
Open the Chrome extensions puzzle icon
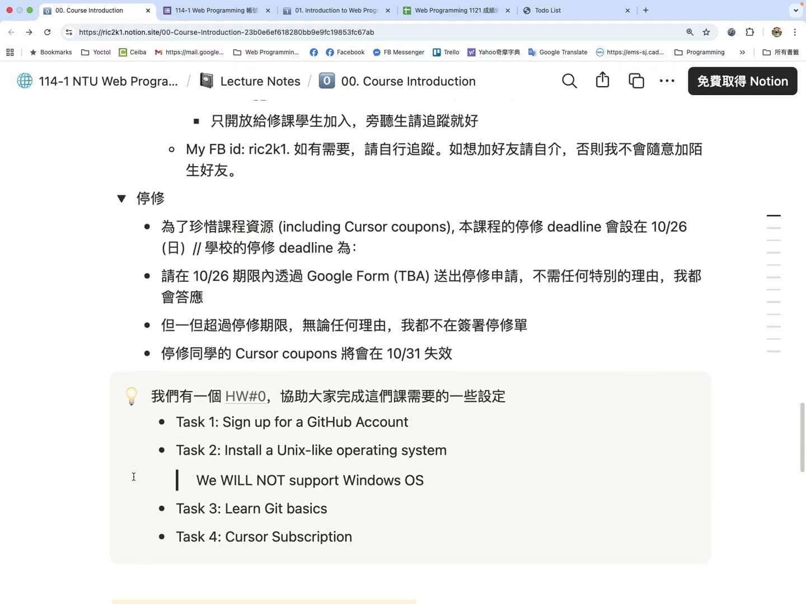pos(749,32)
